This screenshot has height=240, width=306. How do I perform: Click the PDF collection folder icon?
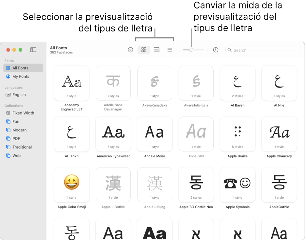coord(8,139)
